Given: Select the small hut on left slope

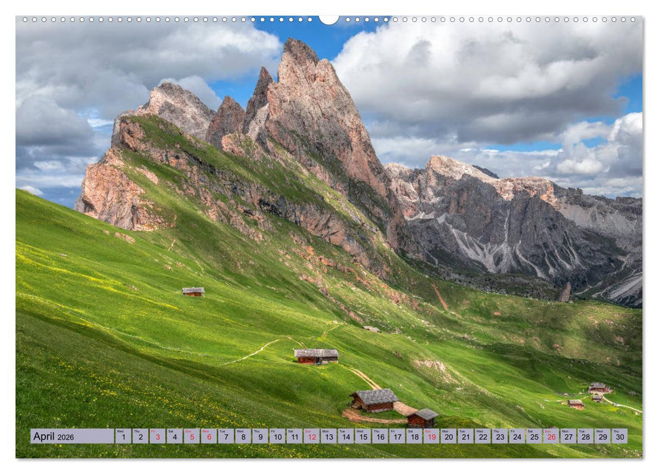Looking at the screenshot, I should point(192,291).
